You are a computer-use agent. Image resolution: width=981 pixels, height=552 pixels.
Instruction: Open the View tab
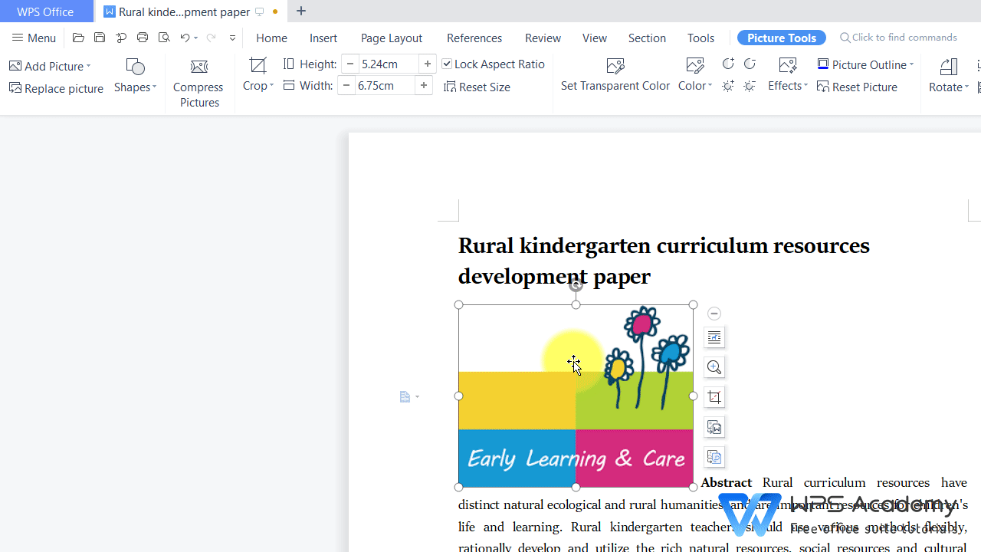pos(595,38)
